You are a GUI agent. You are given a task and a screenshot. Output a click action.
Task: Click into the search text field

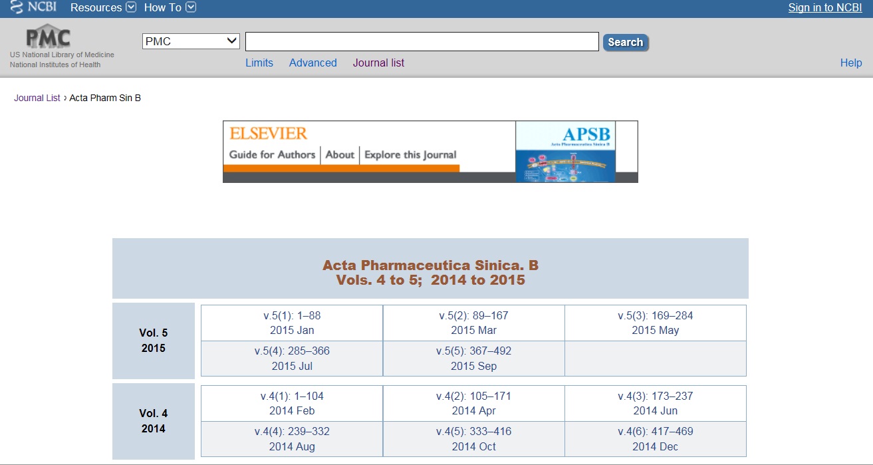point(422,42)
